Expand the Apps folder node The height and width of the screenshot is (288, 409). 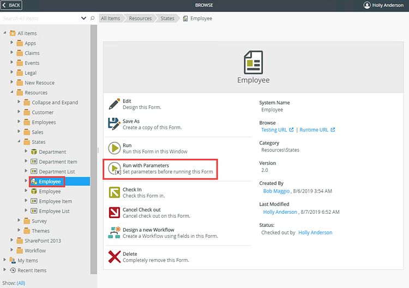coord(12,43)
